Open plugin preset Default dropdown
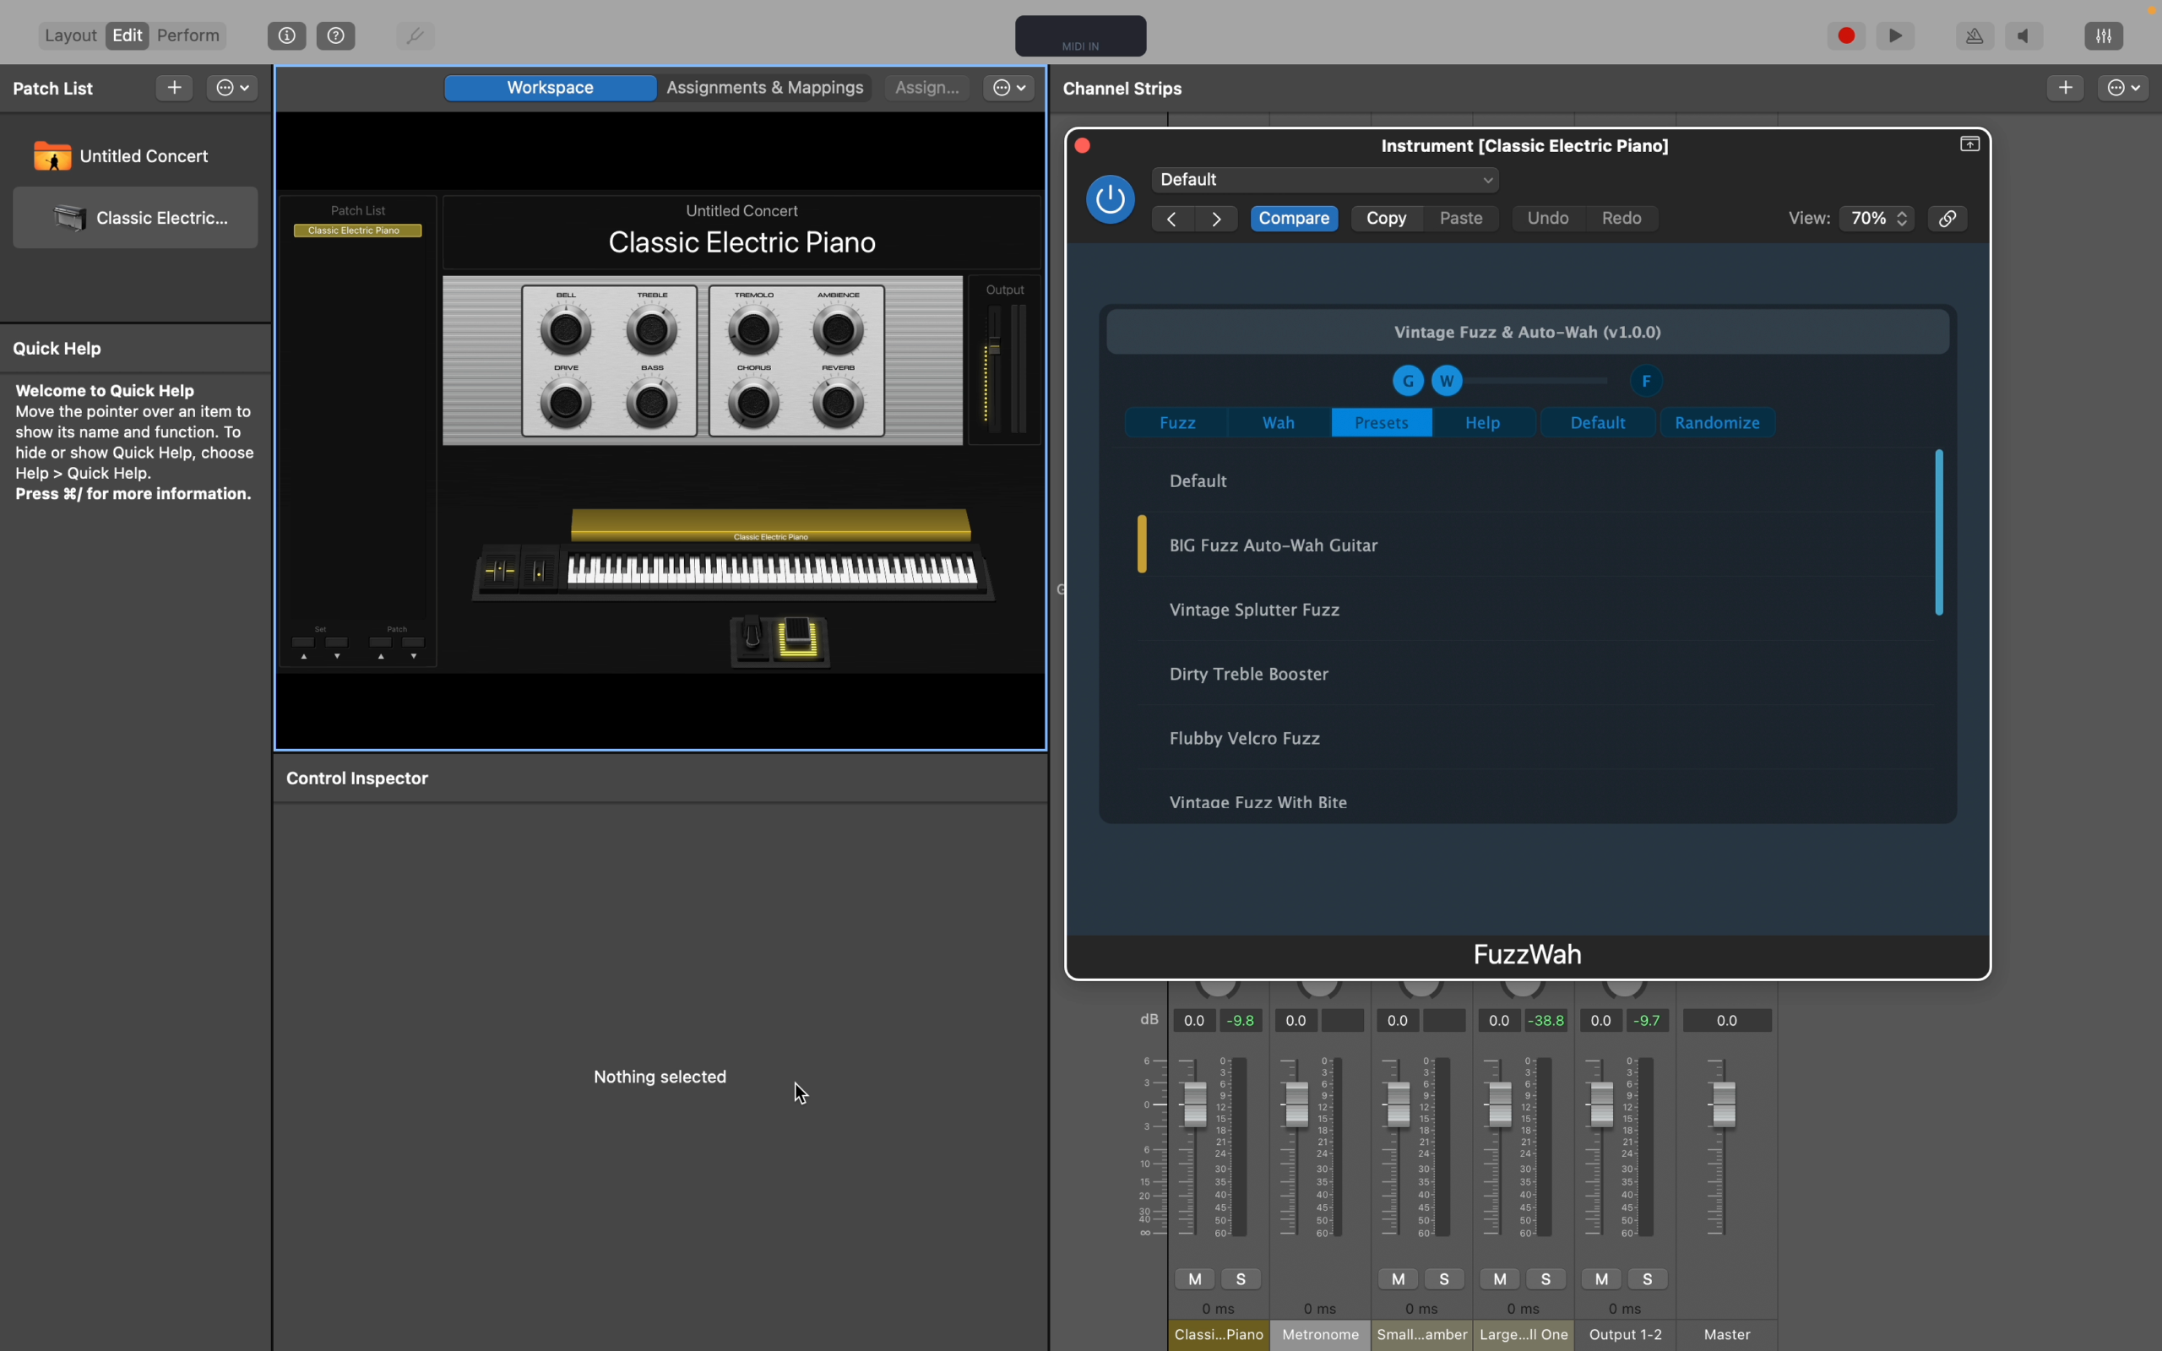 click(1326, 180)
